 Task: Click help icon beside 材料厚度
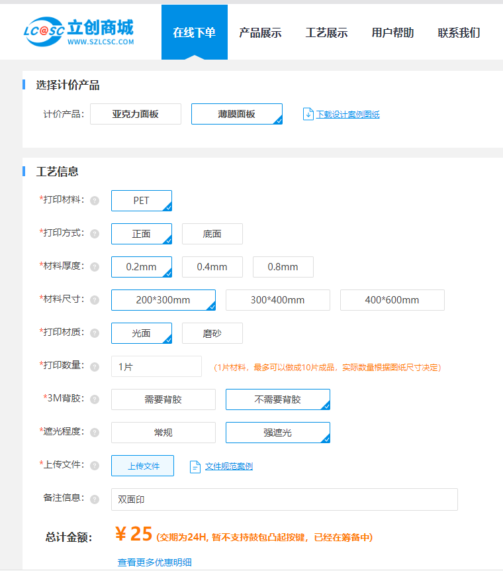pyautogui.click(x=95, y=267)
